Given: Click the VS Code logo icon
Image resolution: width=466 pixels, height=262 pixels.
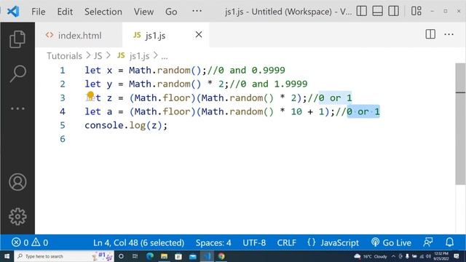Looking at the screenshot, I should pyautogui.click(x=13, y=12).
